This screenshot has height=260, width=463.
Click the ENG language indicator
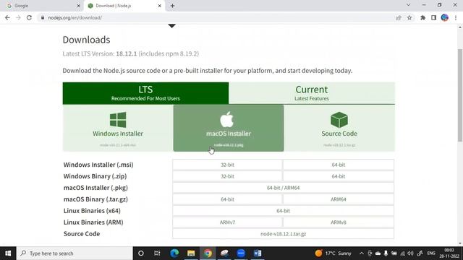point(431,253)
